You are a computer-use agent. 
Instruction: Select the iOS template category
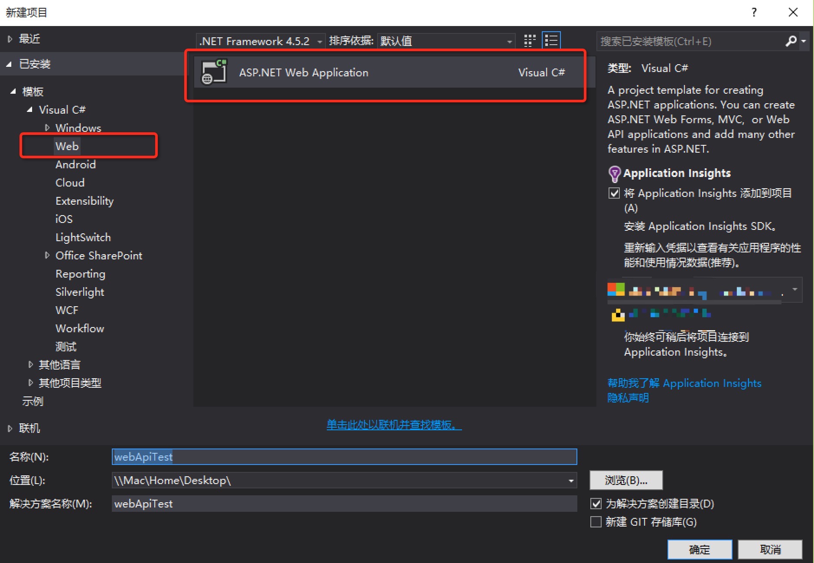click(x=64, y=219)
